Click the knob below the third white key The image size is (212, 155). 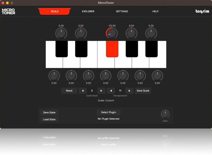[x=89, y=75]
